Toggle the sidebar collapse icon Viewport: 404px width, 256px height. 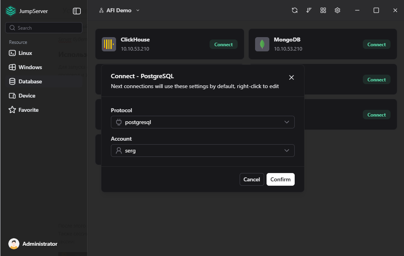[77, 11]
